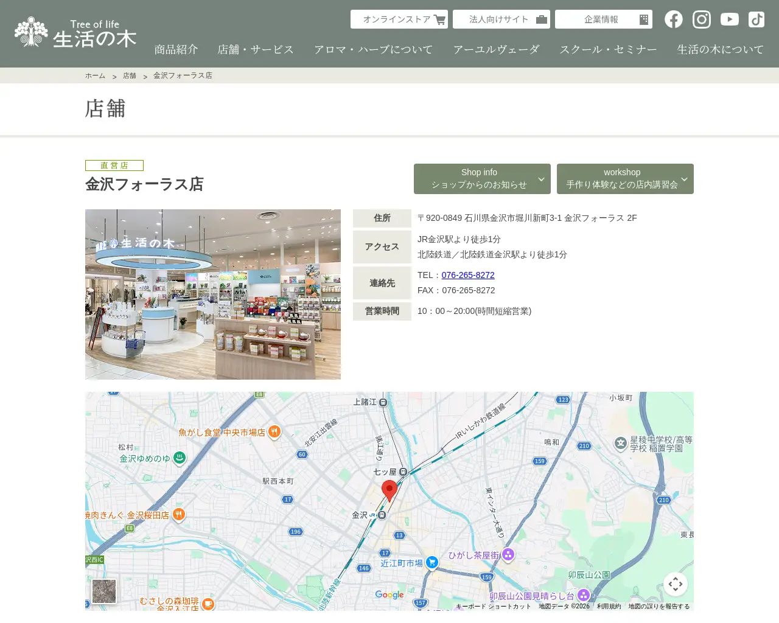
Task: Open the YouTube channel icon
Action: pyautogui.click(x=730, y=19)
